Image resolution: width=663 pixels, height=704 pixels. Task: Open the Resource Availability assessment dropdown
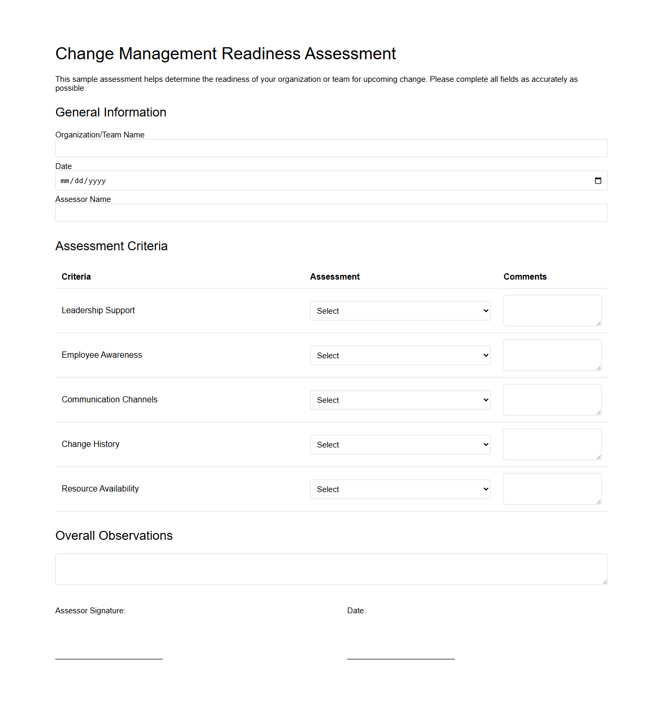point(400,489)
